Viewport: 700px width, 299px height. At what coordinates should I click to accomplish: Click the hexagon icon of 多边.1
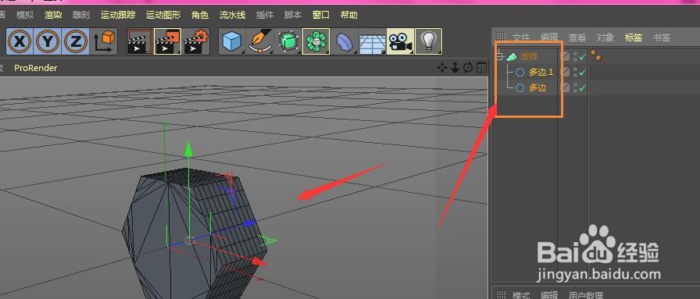520,73
